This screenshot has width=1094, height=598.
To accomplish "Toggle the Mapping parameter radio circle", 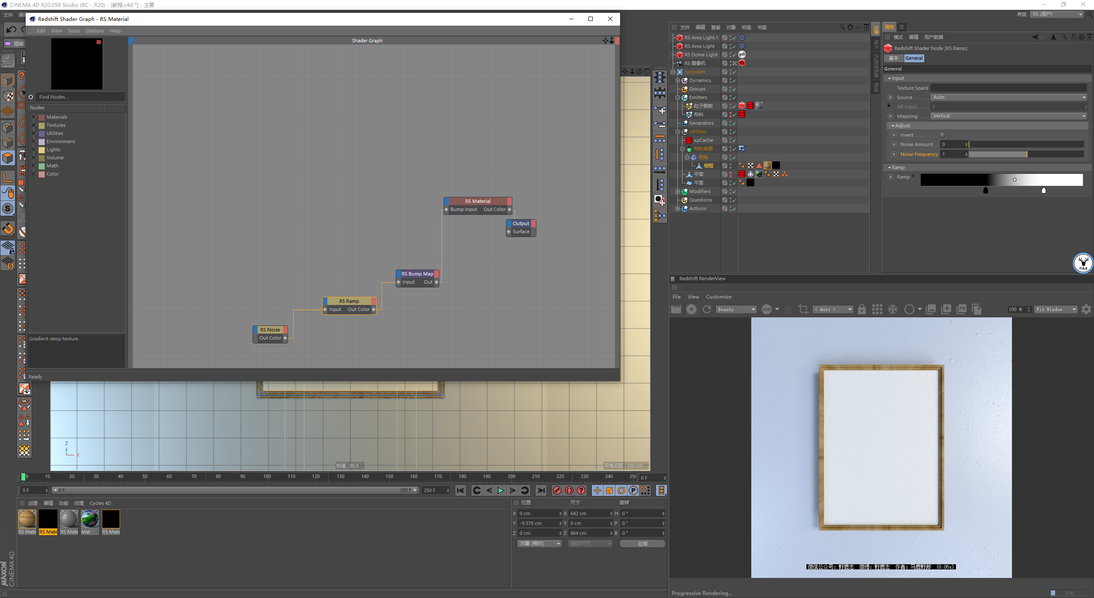I will coord(891,116).
